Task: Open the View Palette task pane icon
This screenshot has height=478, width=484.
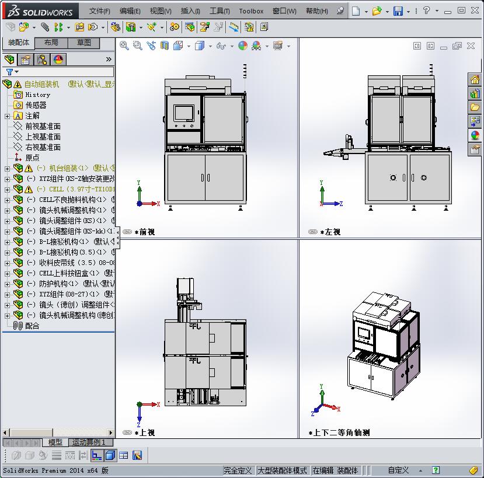Action: (475, 121)
